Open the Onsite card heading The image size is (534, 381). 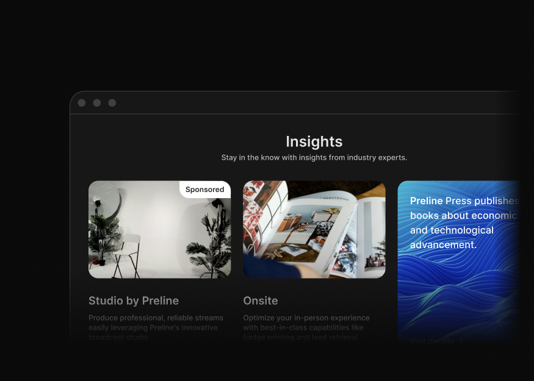(x=261, y=301)
